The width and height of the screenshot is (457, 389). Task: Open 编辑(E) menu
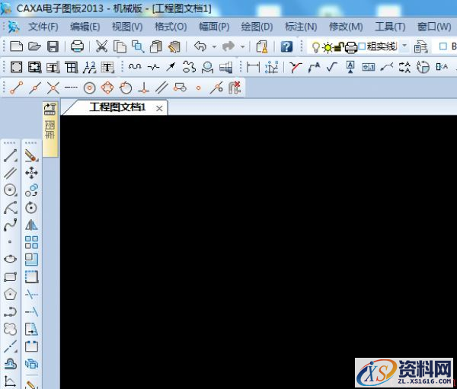(85, 27)
